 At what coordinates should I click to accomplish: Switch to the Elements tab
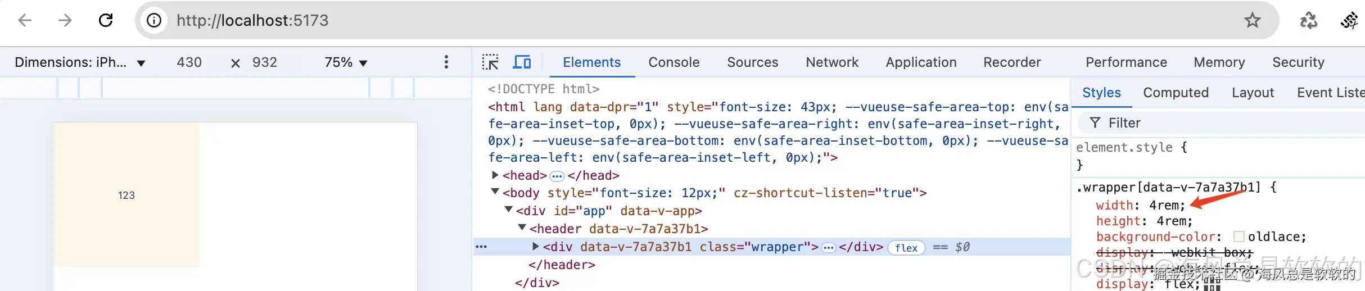coord(591,62)
